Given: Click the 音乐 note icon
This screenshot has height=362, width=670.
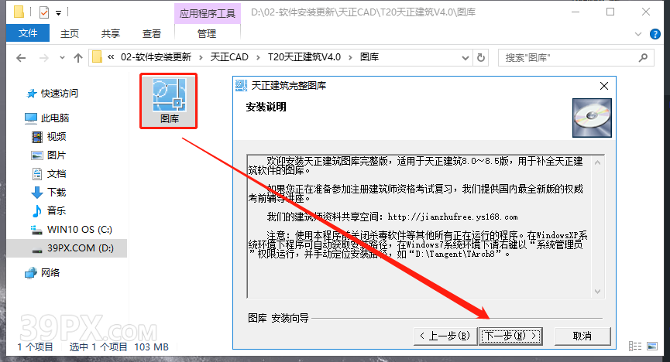Looking at the screenshot, I should 37,210.
